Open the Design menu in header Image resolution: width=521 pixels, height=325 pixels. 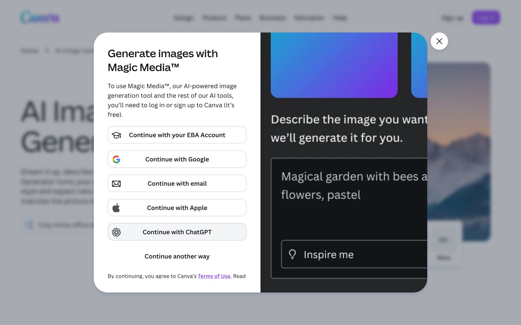pyautogui.click(x=184, y=18)
